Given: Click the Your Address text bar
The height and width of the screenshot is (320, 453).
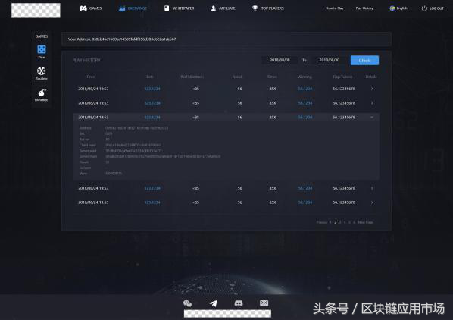Looking at the screenshot, I should [227, 39].
